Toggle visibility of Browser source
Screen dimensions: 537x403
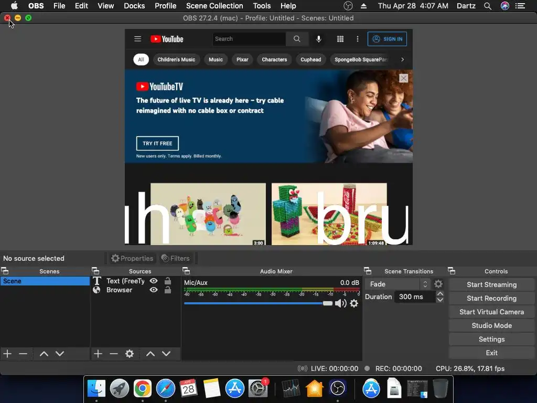(x=154, y=290)
